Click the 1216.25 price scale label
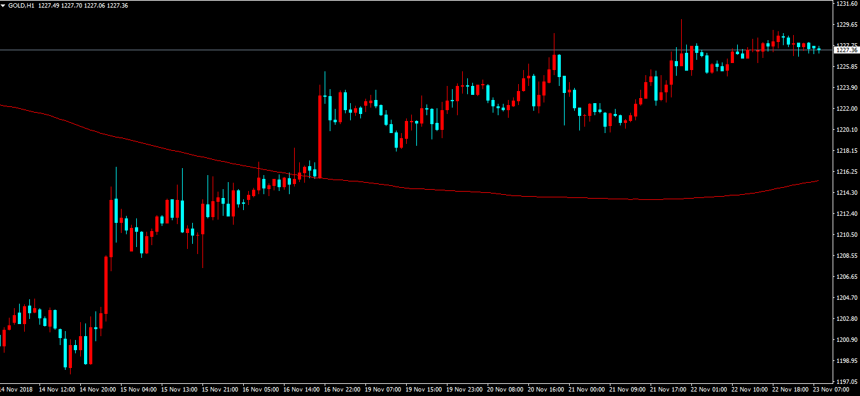 pos(846,172)
